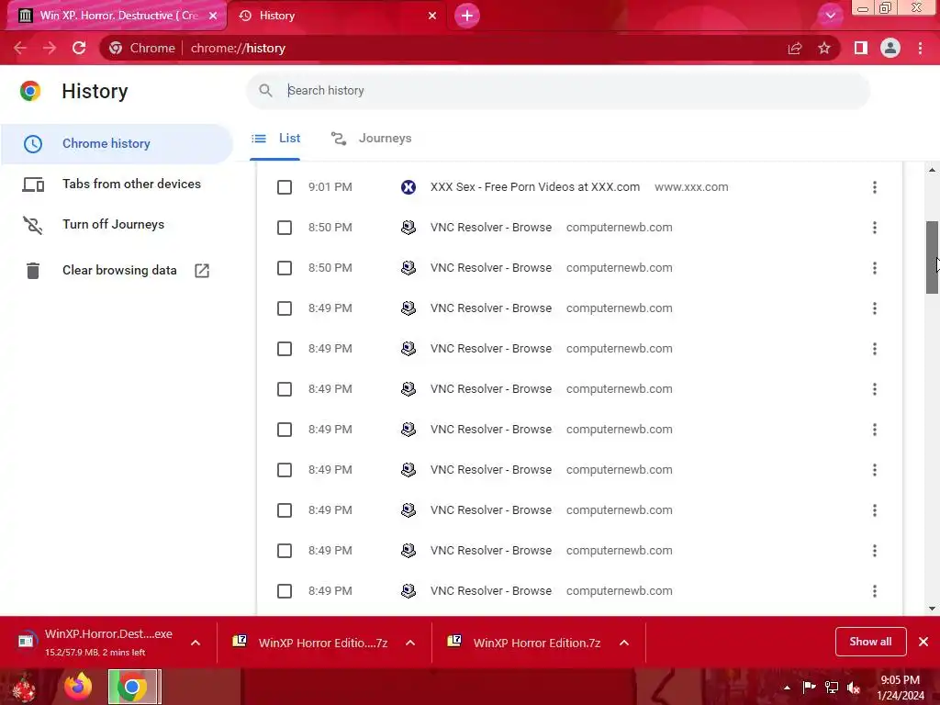Expand options for WinXP.Horror.Dest exe download

click(196, 643)
